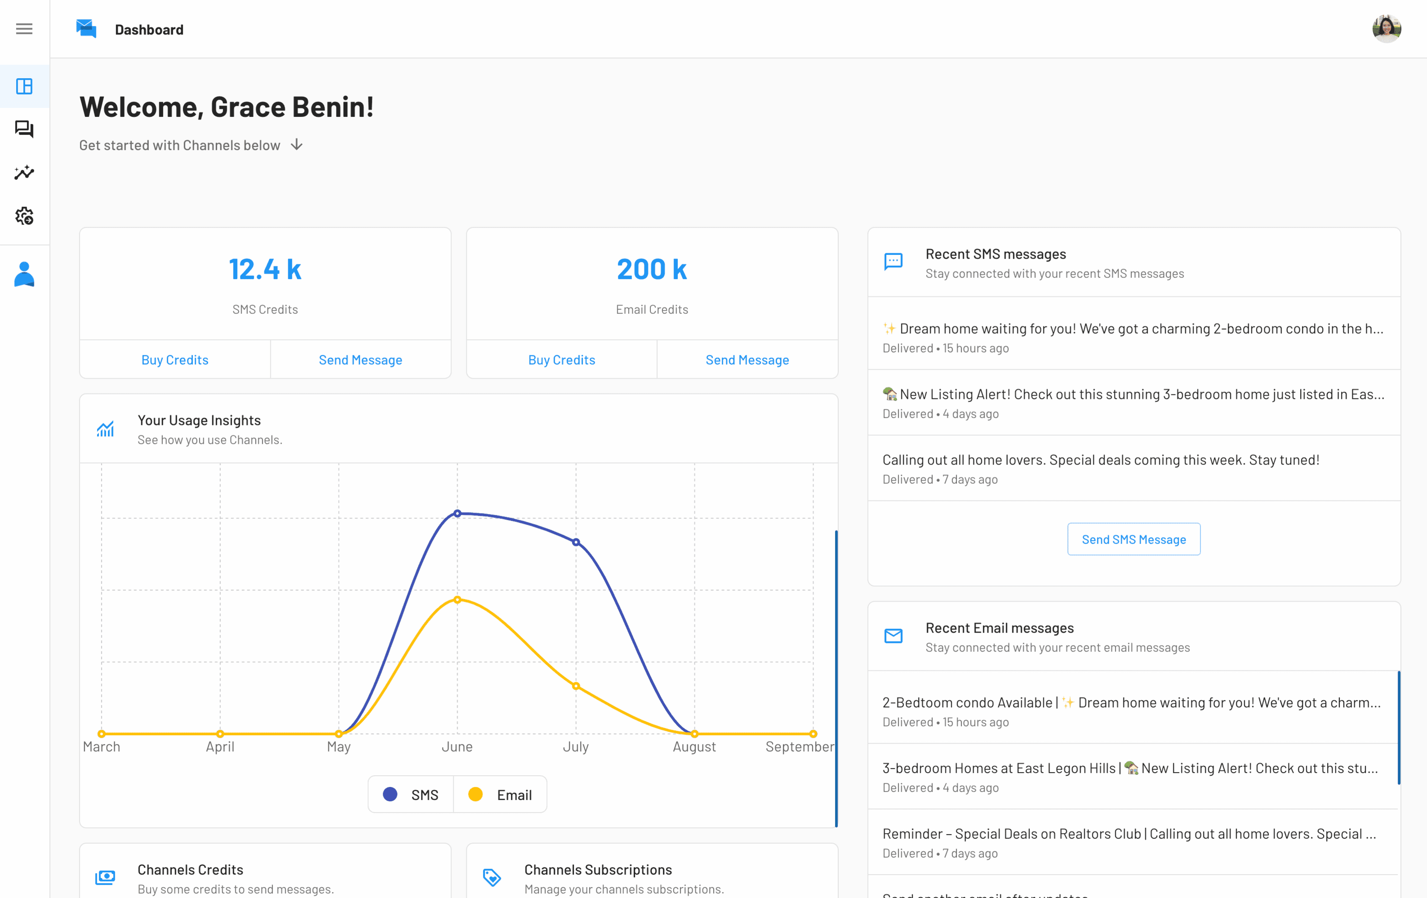Image resolution: width=1427 pixels, height=898 pixels.
Task: Click Buy Credits for SMS
Action: pyautogui.click(x=175, y=359)
